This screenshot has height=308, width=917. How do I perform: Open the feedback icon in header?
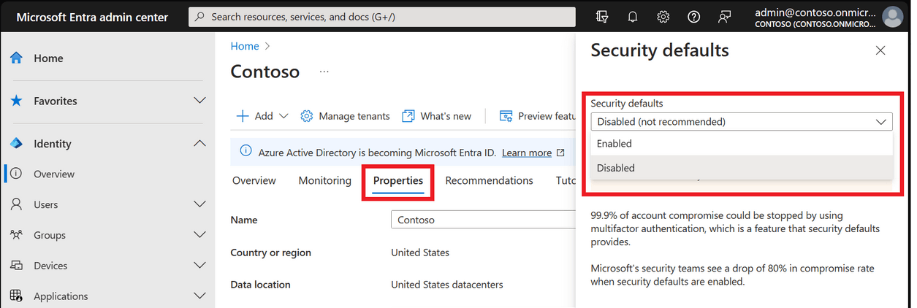click(724, 17)
